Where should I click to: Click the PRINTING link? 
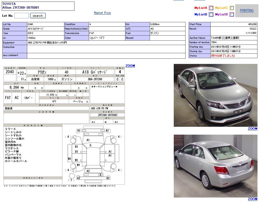coord(246,10)
